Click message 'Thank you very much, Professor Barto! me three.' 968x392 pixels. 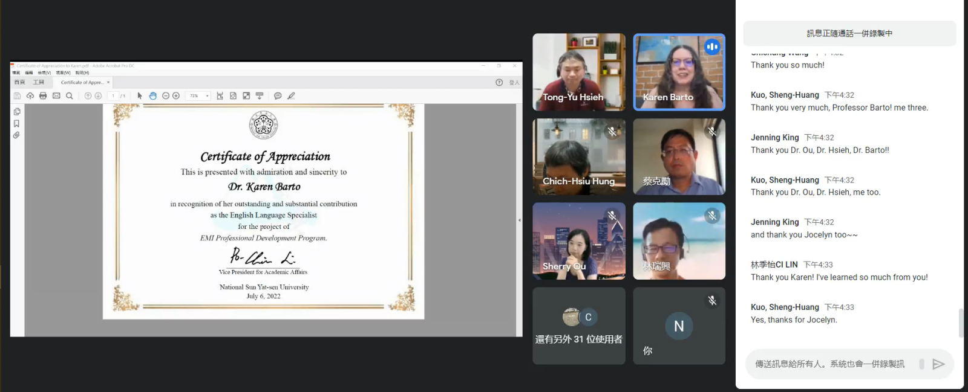coord(839,108)
